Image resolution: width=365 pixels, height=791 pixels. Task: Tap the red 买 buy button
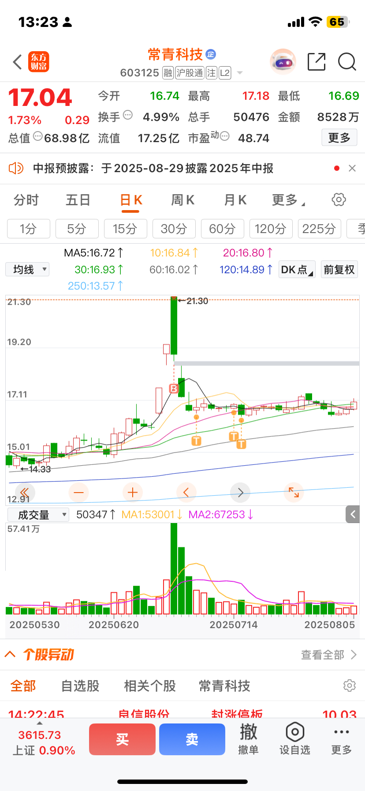(122, 739)
